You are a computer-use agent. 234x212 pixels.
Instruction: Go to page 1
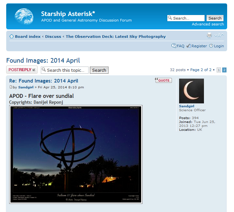(219, 70)
